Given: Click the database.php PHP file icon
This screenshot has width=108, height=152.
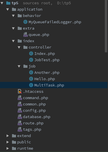Looking at the screenshot, I should 20,117.
